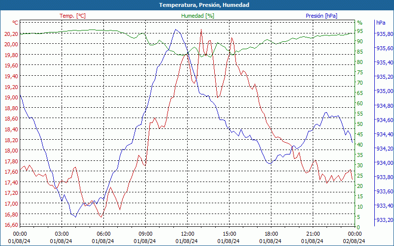Click the '03:00' time axis label

pos(62,233)
